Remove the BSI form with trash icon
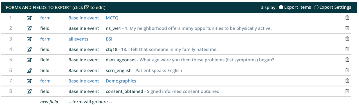359x105 pixels. [347, 39]
